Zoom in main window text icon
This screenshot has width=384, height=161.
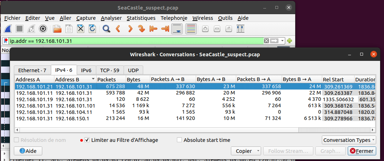point(205,29)
